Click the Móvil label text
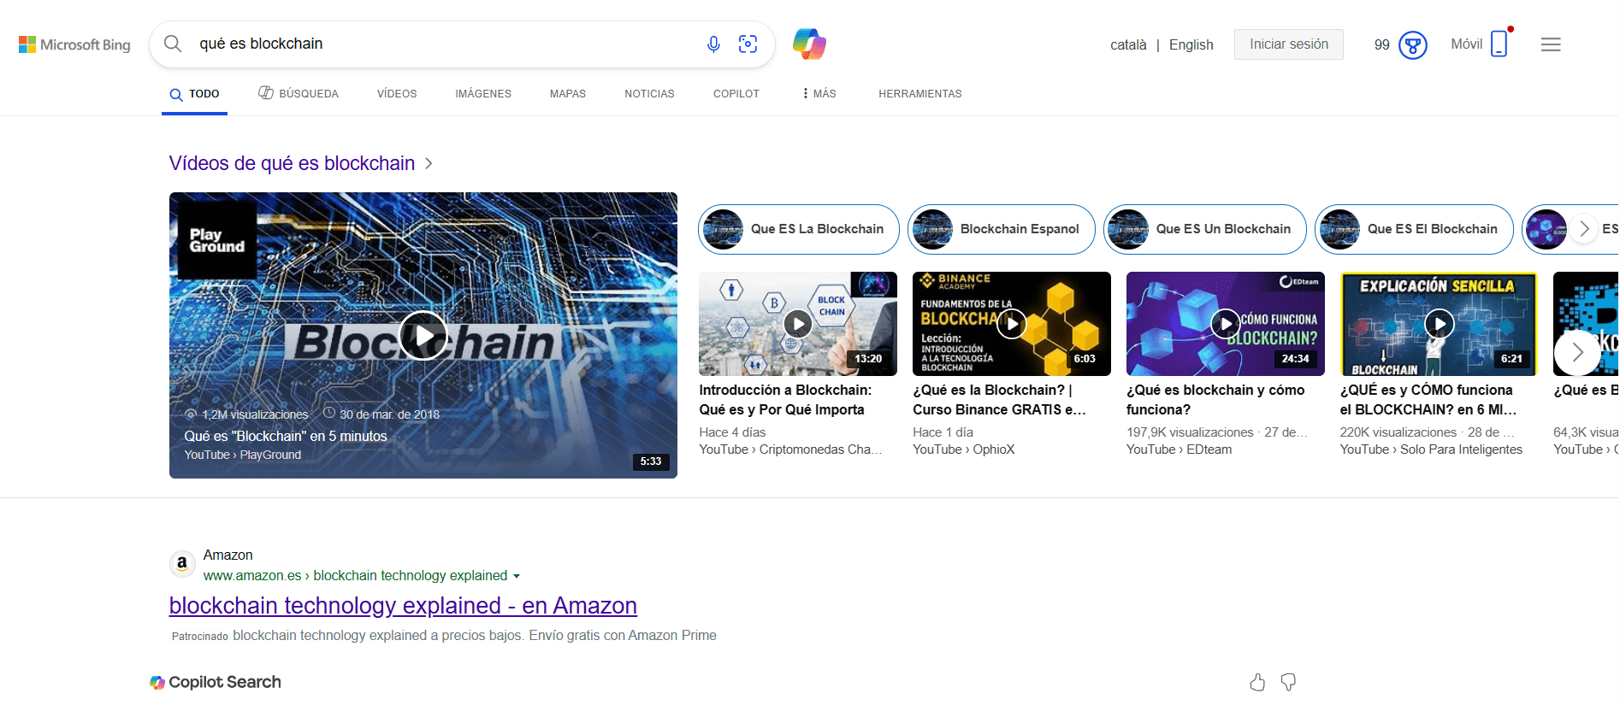Screen dimensions: 1620x705 pos(1466,44)
